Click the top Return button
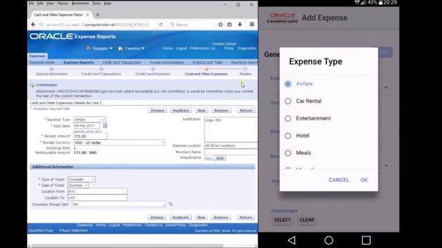Screen dimensions: 442x248 coord(246,110)
